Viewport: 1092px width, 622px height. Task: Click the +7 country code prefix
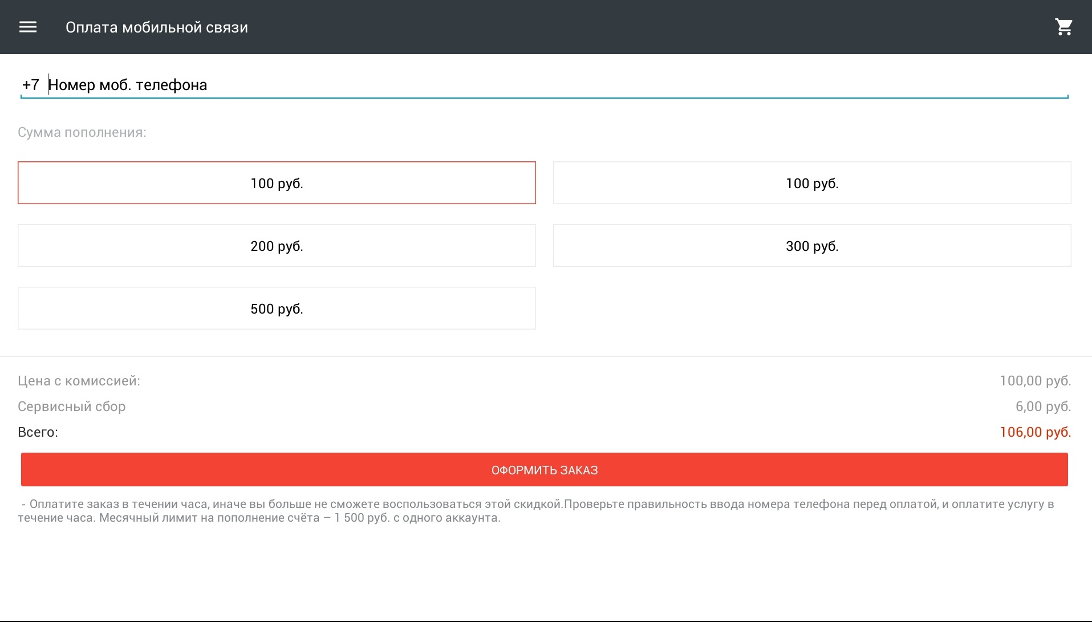30,85
